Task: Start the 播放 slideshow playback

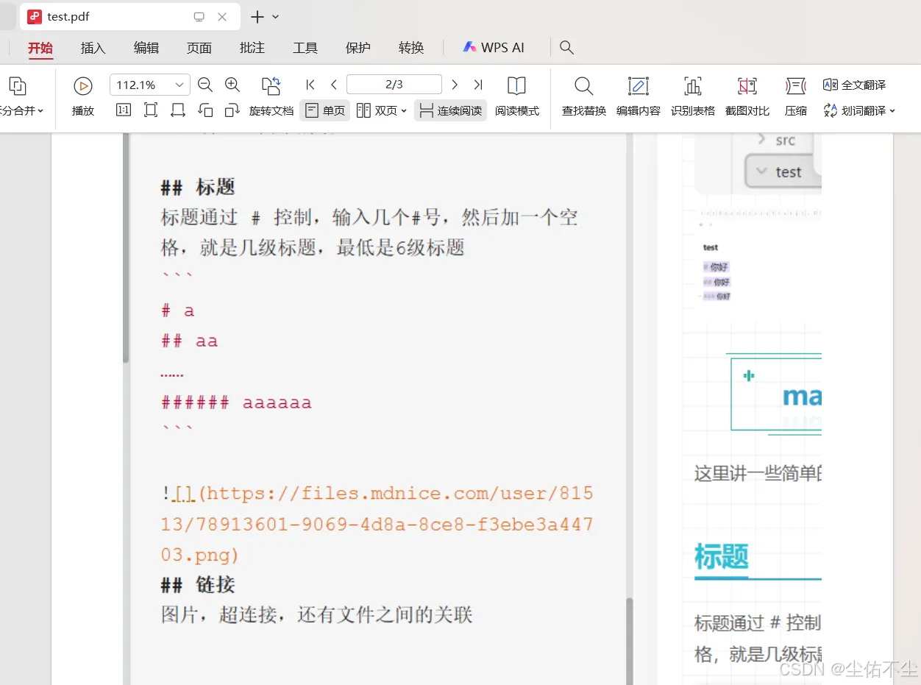Action: pos(83,96)
